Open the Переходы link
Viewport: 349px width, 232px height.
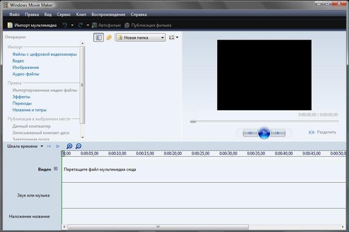click(x=22, y=103)
